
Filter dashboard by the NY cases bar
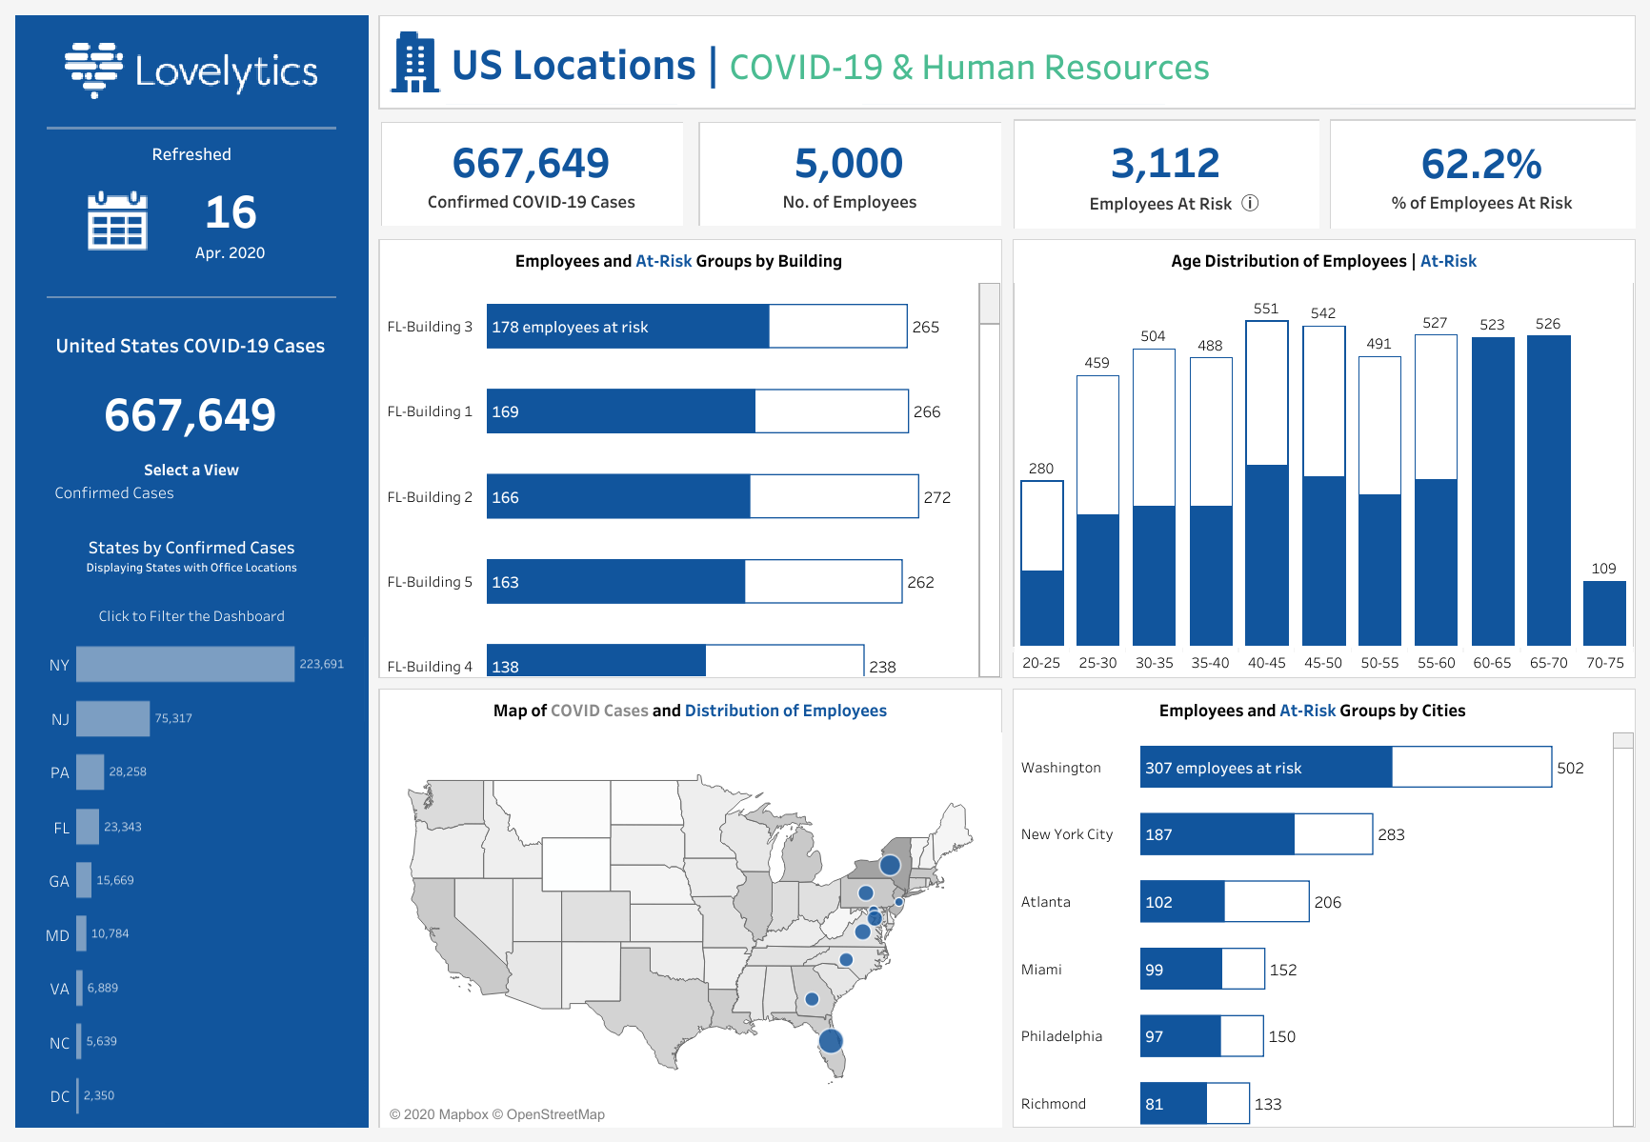click(x=185, y=664)
